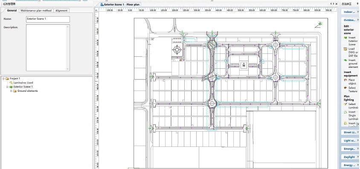This screenshot has width=360, height=169.
Task: Expand the Daylight section chevron
Action: [x=358, y=157]
